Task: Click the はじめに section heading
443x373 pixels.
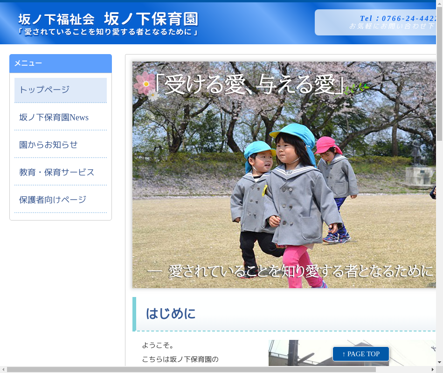Action: [x=171, y=314]
